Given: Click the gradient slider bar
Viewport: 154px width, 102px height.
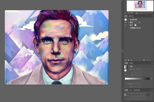Looking at the screenshot, I should (x=137, y=79).
